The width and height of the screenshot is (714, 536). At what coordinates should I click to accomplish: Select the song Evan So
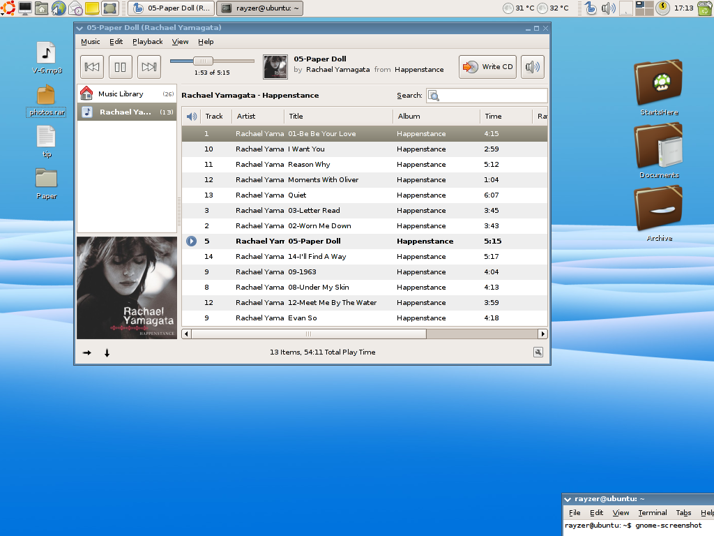364,318
